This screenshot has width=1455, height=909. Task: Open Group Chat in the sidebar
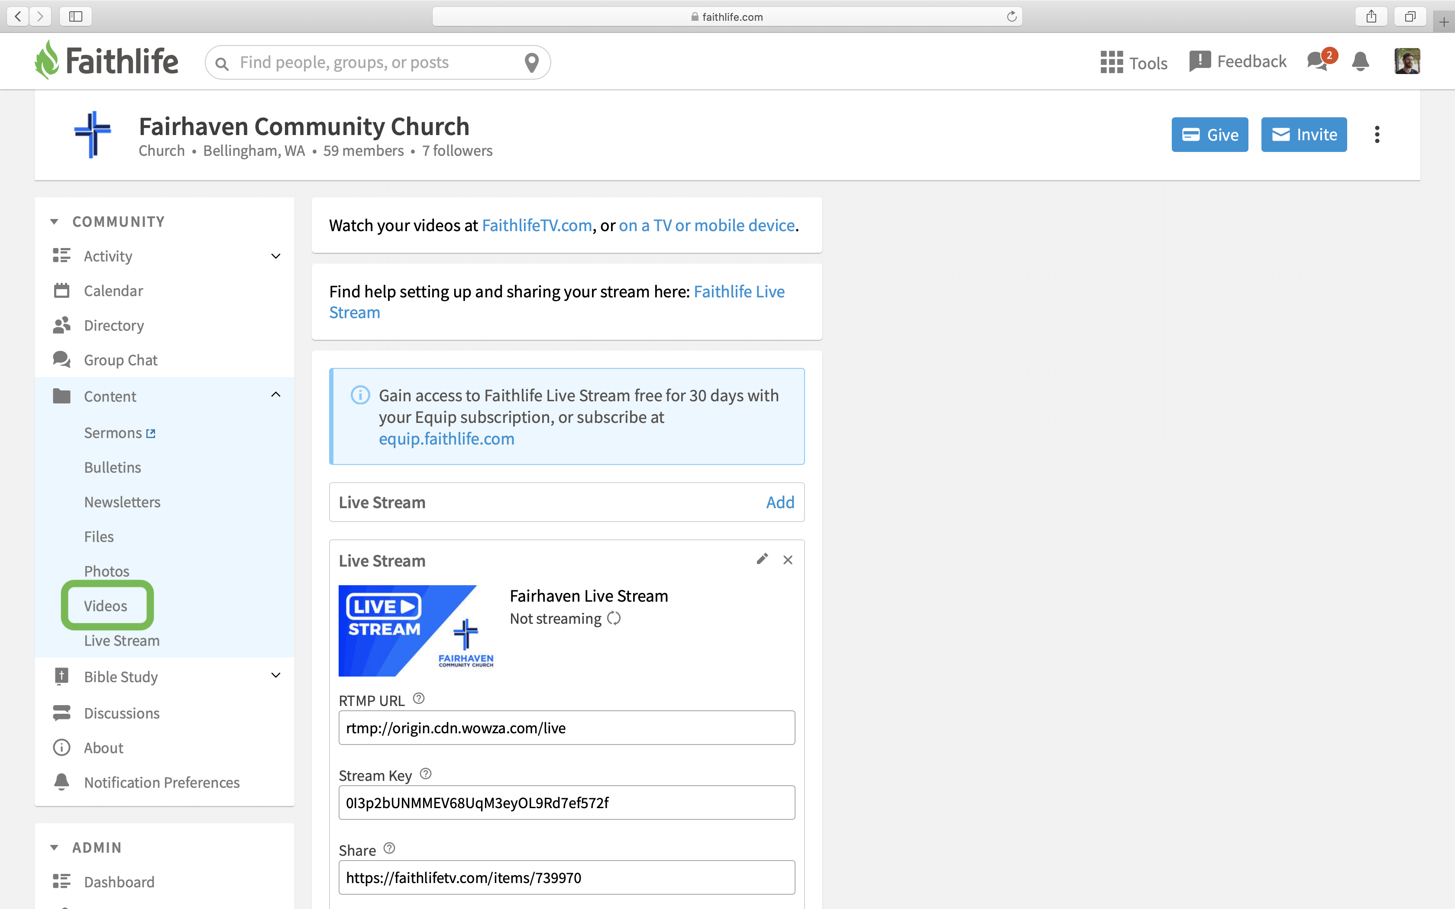click(x=120, y=360)
